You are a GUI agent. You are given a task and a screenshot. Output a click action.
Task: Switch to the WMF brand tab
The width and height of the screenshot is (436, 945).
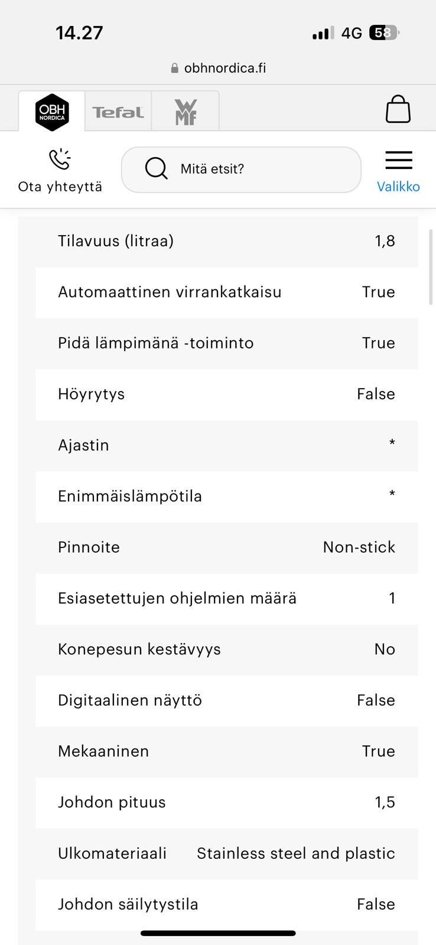pos(186,112)
